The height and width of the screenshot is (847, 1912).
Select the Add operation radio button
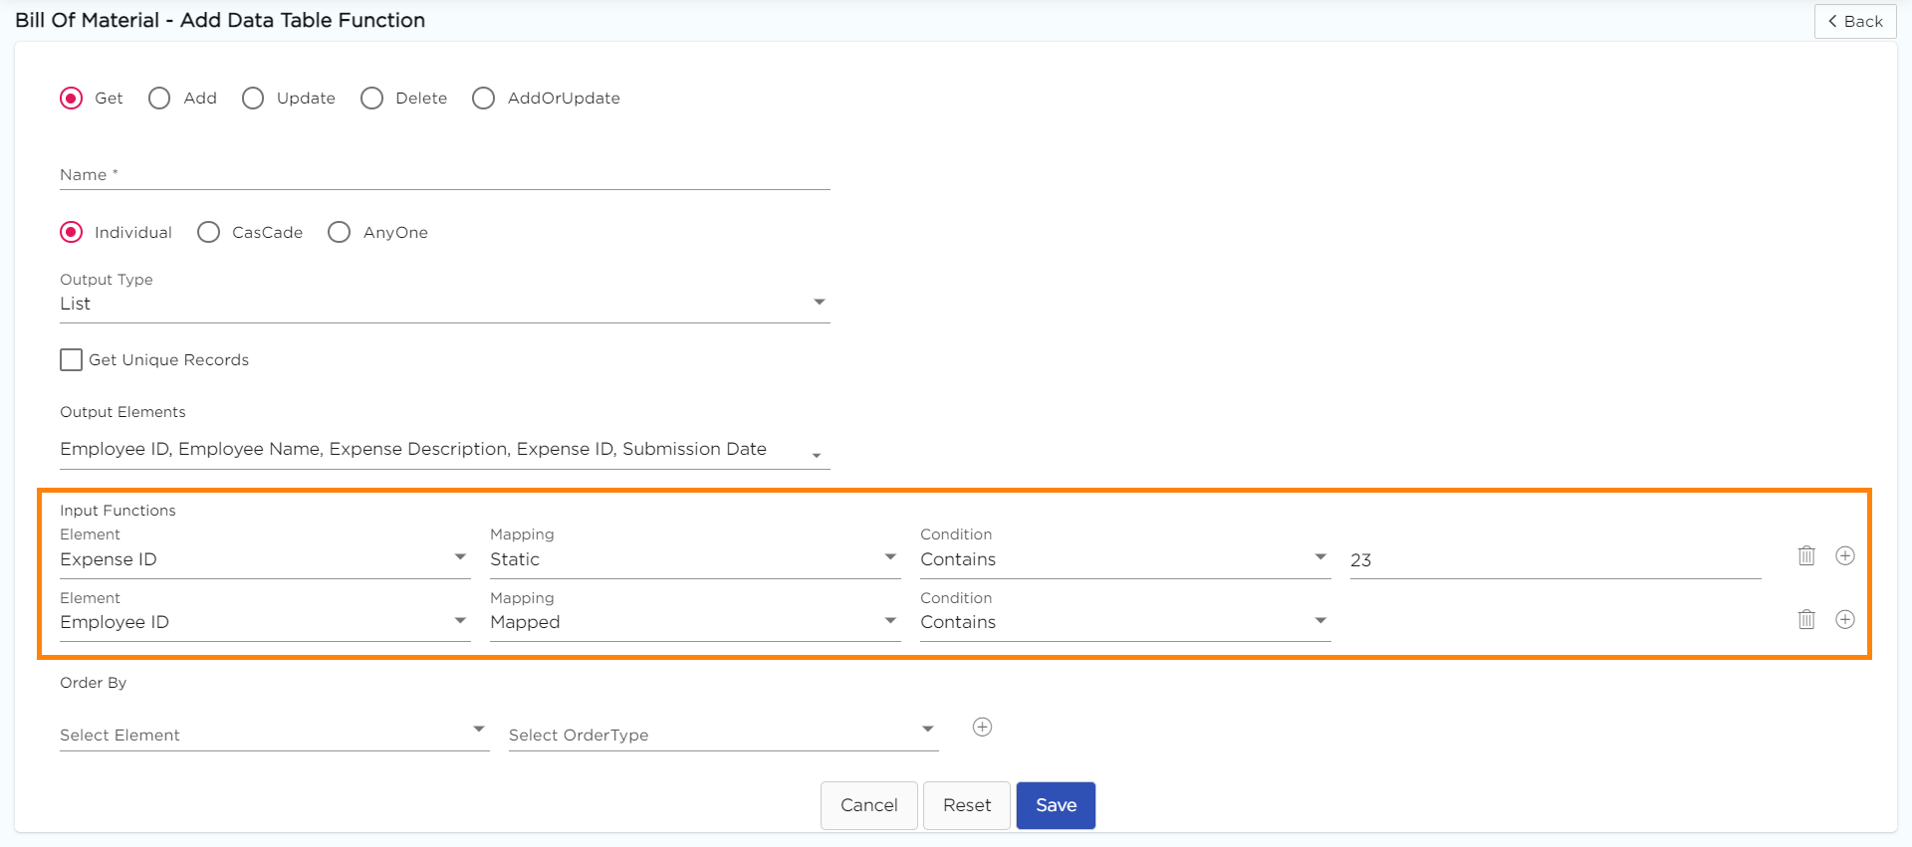coord(159,99)
